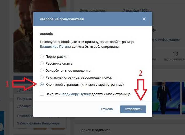Open the 13 аудиозаписей counter
The height and width of the screenshot is (135, 185).
[175, 56]
